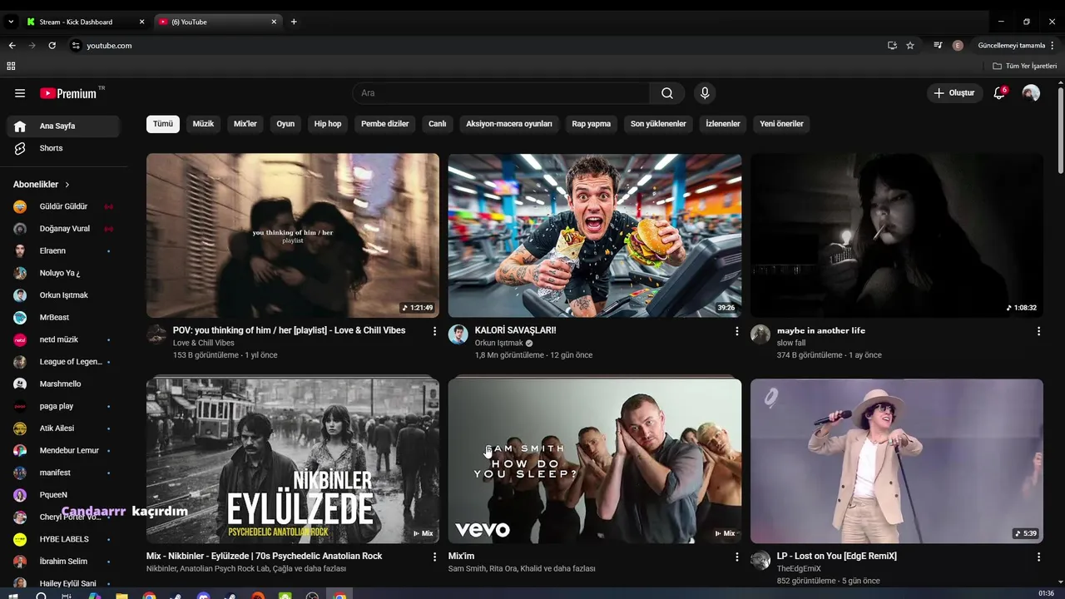Screen dimensions: 1065x599
Task: Open Windows taskbar search
Action: pos(41,596)
